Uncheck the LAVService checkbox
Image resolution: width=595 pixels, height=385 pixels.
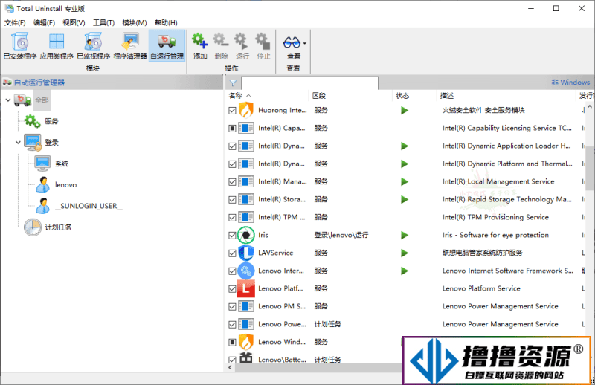point(232,253)
